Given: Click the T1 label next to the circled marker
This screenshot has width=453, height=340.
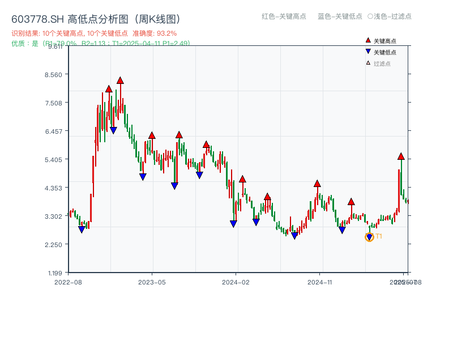Looking at the screenshot, I should tap(378, 236).
